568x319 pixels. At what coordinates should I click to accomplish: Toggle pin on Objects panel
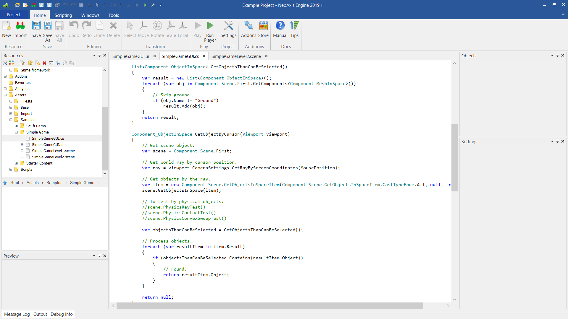tap(557, 55)
